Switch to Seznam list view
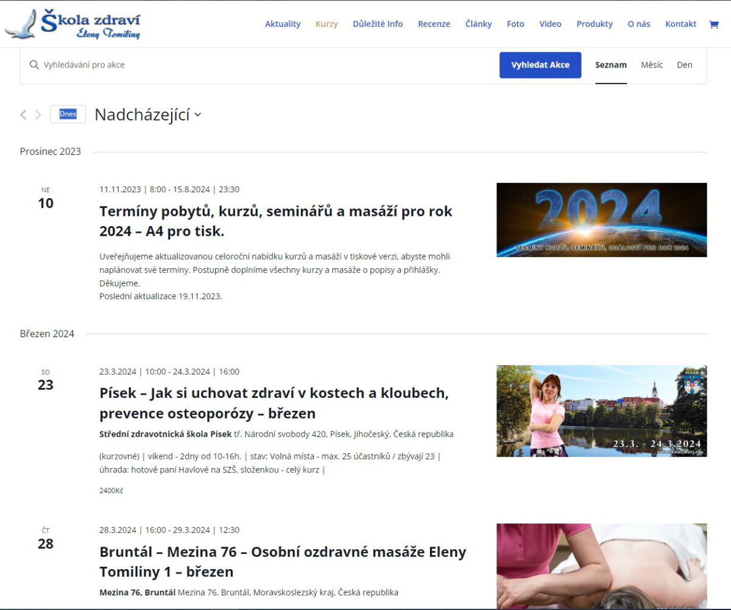Screen dimensions: 731x610 click(610, 65)
